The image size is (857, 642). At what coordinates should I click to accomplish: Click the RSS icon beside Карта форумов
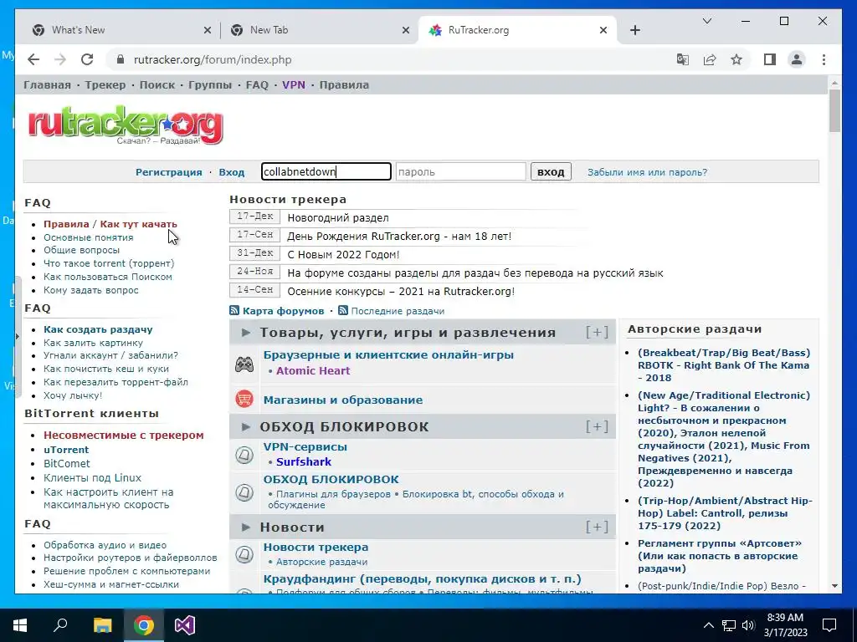(x=234, y=311)
